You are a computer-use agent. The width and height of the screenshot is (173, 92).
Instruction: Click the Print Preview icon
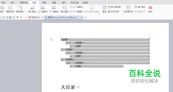pos(14,17)
